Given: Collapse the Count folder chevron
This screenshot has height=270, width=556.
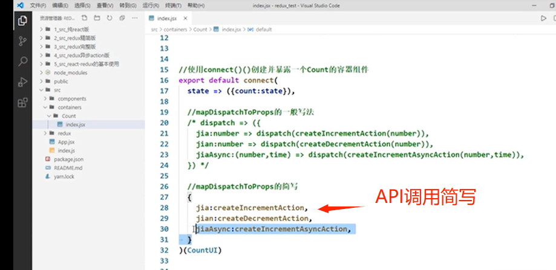Looking at the screenshot, I should (x=49, y=116).
